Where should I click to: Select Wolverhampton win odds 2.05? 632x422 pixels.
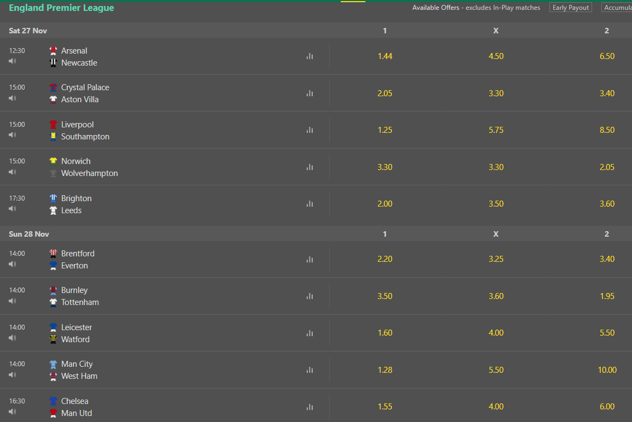tap(607, 167)
